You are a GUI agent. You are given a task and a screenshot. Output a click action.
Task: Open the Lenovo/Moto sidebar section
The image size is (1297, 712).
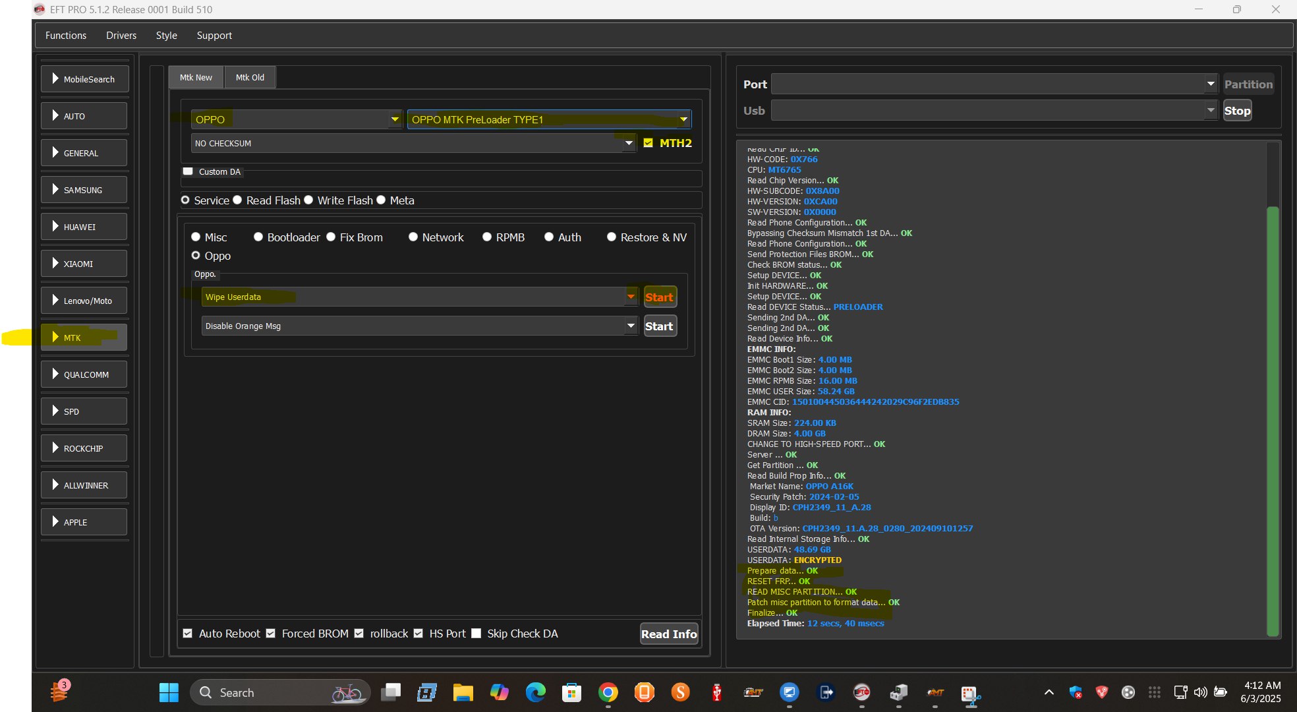(x=84, y=301)
